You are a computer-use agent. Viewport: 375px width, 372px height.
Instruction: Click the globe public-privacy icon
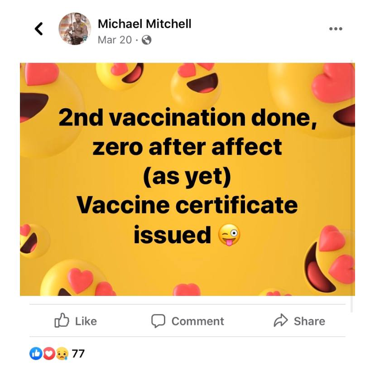click(x=146, y=40)
